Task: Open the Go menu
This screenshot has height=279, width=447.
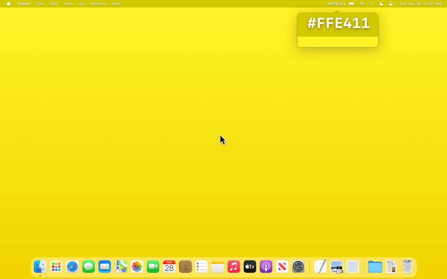Action: (x=82, y=4)
